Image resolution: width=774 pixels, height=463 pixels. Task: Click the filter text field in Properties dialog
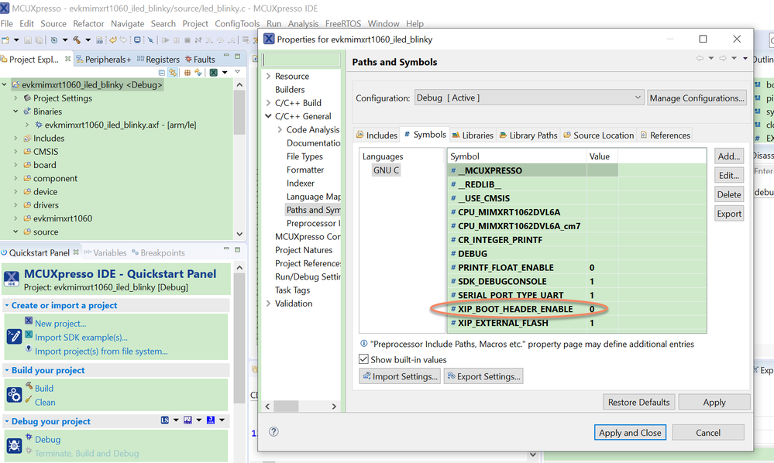tap(301, 60)
